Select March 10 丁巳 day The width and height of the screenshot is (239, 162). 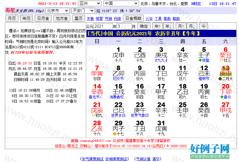161,73
